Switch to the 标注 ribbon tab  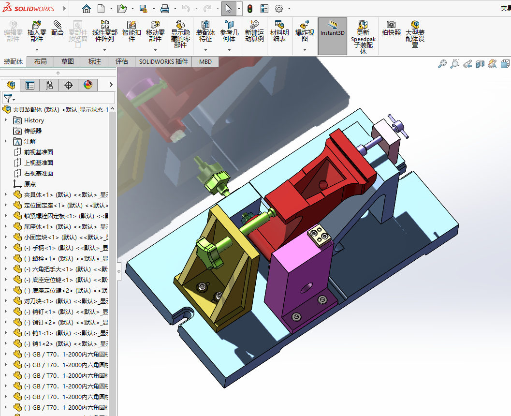click(94, 61)
